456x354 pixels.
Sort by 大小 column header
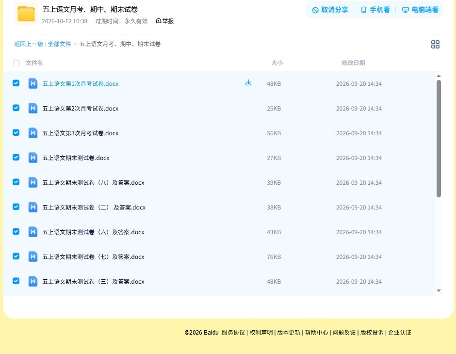pyautogui.click(x=277, y=63)
